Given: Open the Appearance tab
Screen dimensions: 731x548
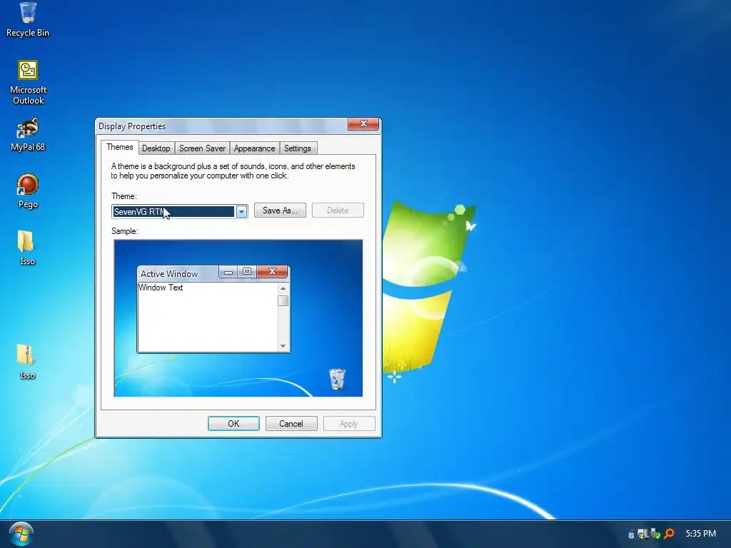Looking at the screenshot, I should pos(255,148).
